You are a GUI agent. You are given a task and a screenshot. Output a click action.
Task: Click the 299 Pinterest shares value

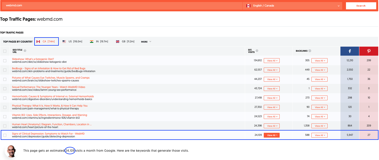pos(369,61)
